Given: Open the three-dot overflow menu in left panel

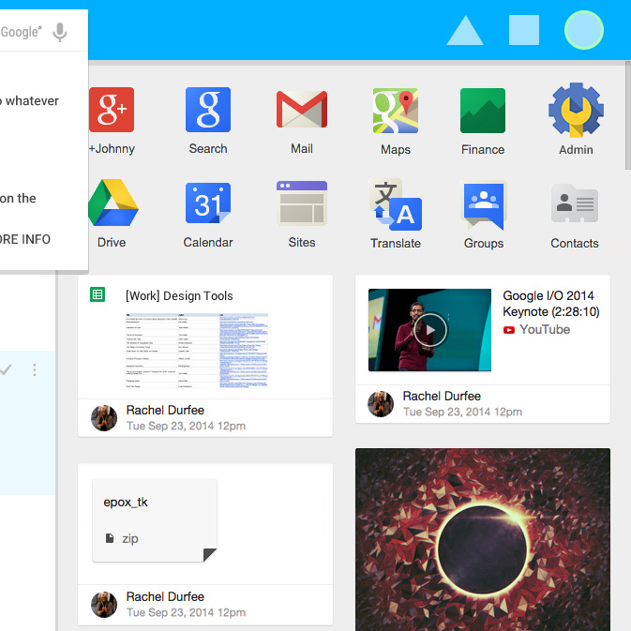Looking at the screenshot, I should (35, 369).
